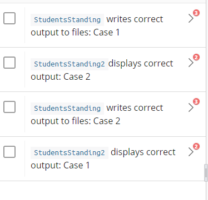
Task: Open chevron arrow for displays output Case 2
Action: click(x=191, y=63)
